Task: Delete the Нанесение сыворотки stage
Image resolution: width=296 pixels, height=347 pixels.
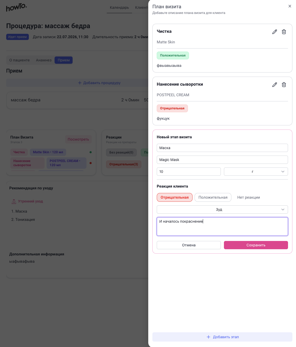Action: [284, 85]
